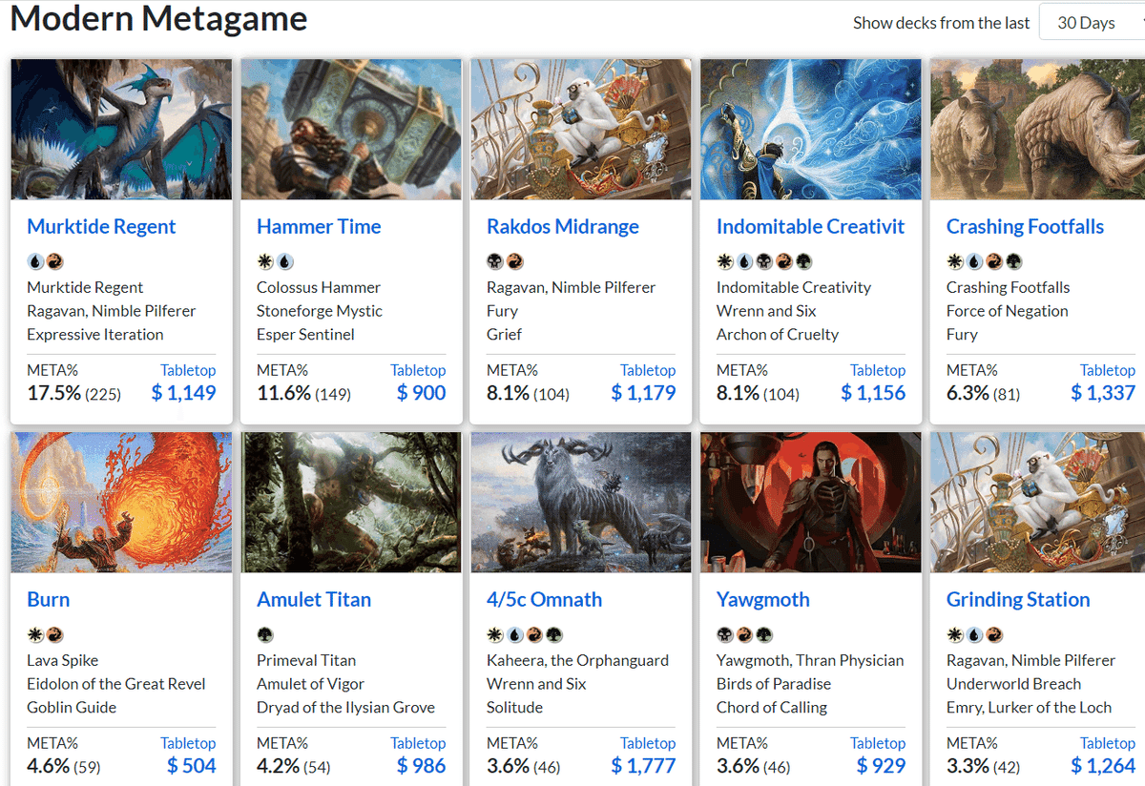The width and height of the screenshot is (1145, 786).
Task: Open the Grinding Station deck link
Action: 1017,599
